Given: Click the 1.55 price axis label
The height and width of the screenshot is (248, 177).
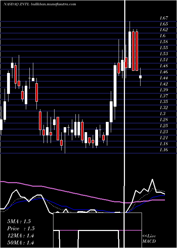Looking at the screenshot, I should click(164, 48).
